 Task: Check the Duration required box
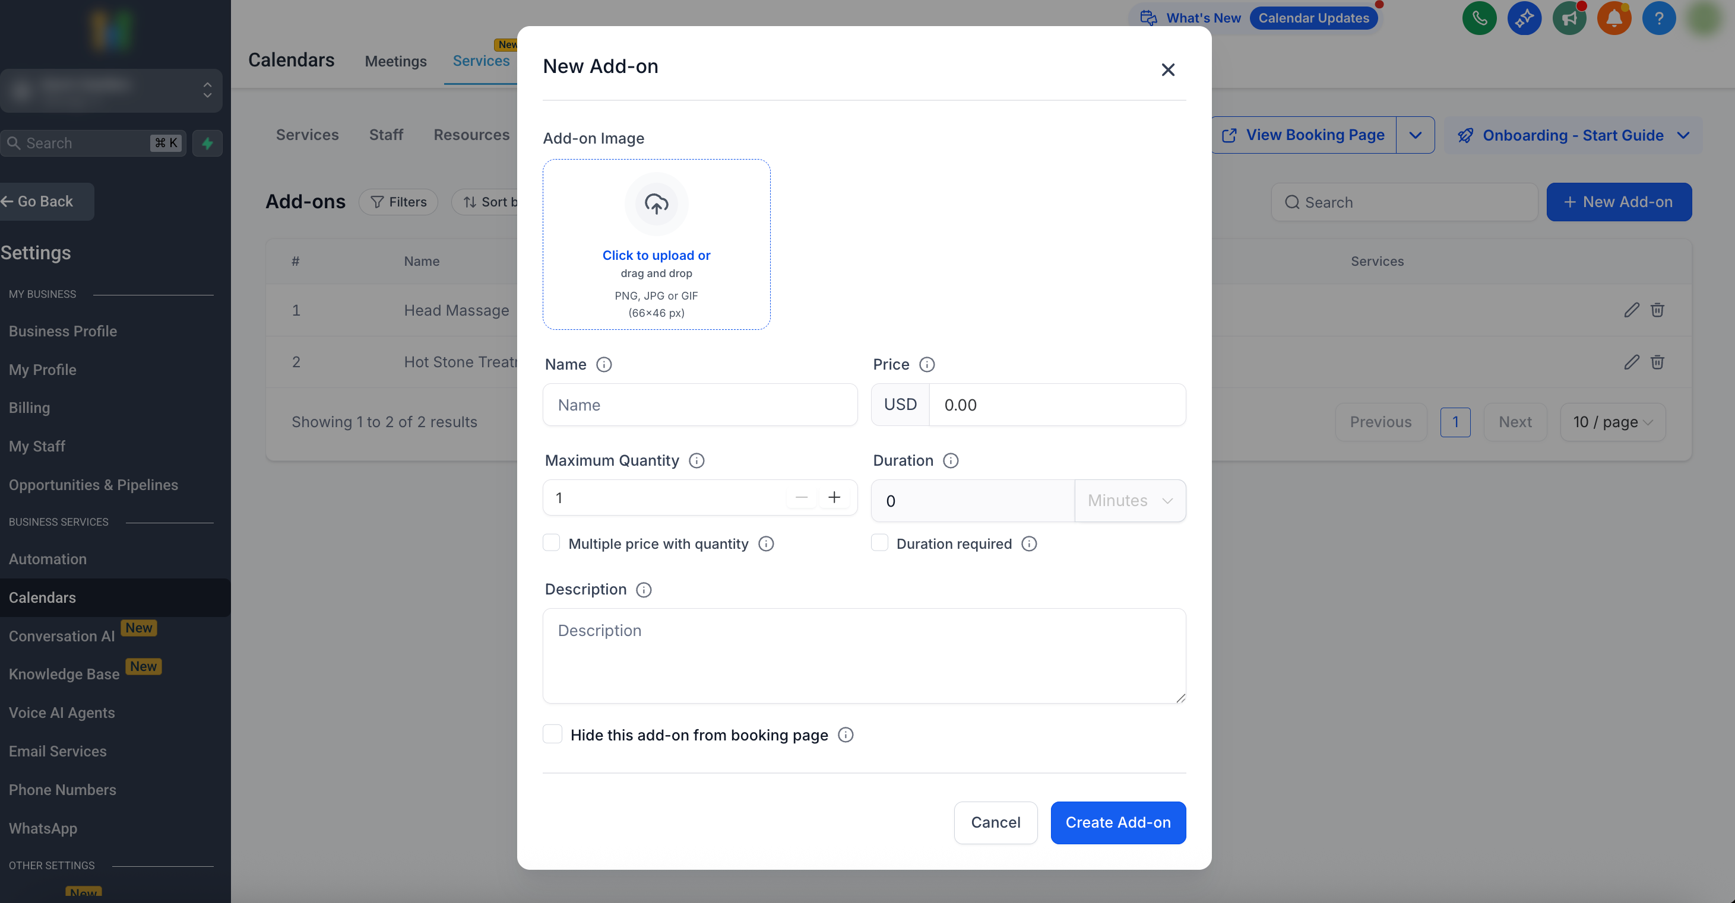879,543
